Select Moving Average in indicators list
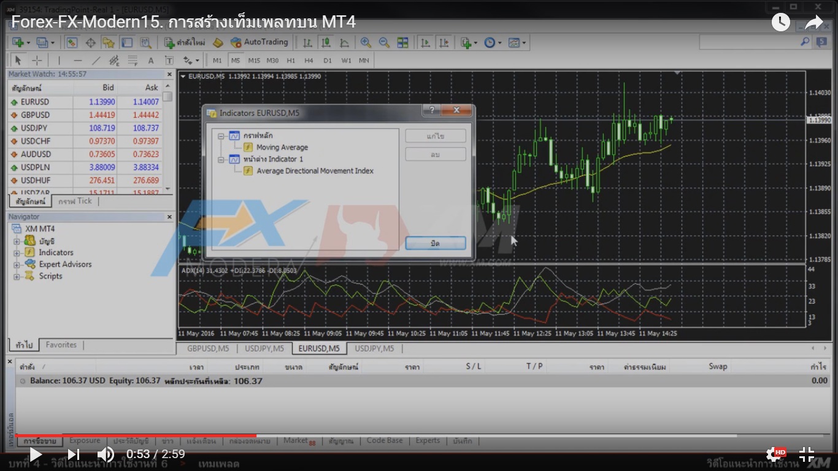838x471 pixels. tap(282, 147)
